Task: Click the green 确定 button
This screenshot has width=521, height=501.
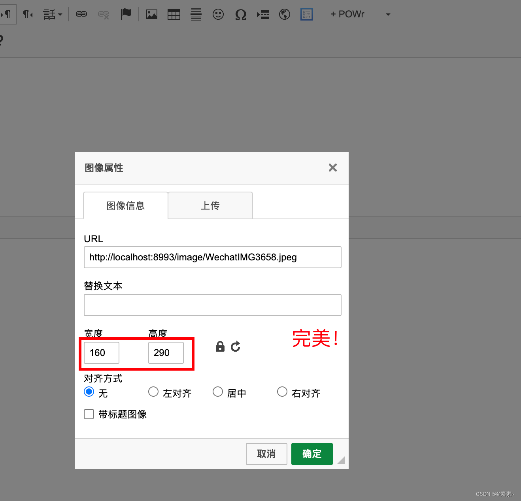Action: 312,454
